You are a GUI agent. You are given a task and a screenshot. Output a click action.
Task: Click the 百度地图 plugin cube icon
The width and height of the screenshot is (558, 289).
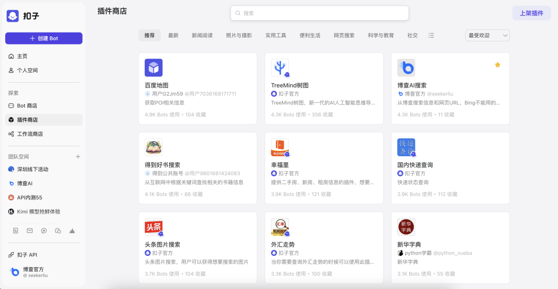coord(153,68)
